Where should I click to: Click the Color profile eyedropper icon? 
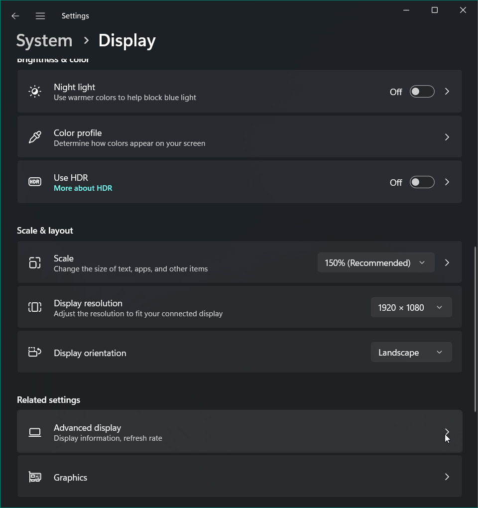point(34,136)
